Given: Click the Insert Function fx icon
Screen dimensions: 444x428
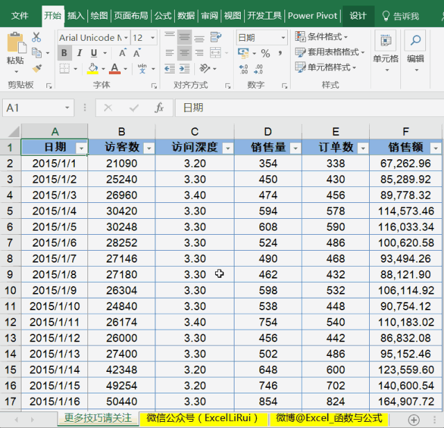Looking at the screenshot, I should coord(159,108).
